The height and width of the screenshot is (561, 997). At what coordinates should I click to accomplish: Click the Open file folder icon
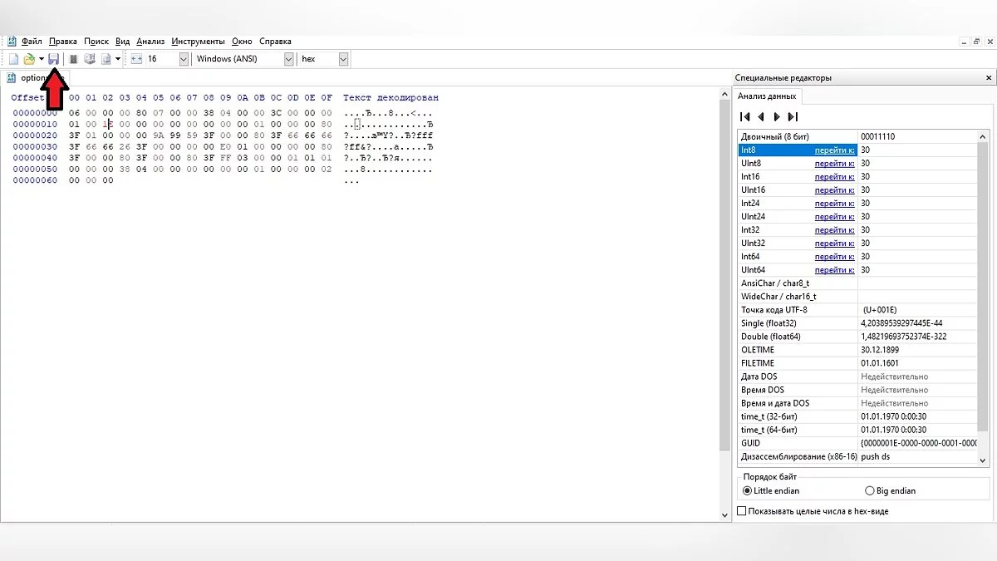[x=28, y=59]
